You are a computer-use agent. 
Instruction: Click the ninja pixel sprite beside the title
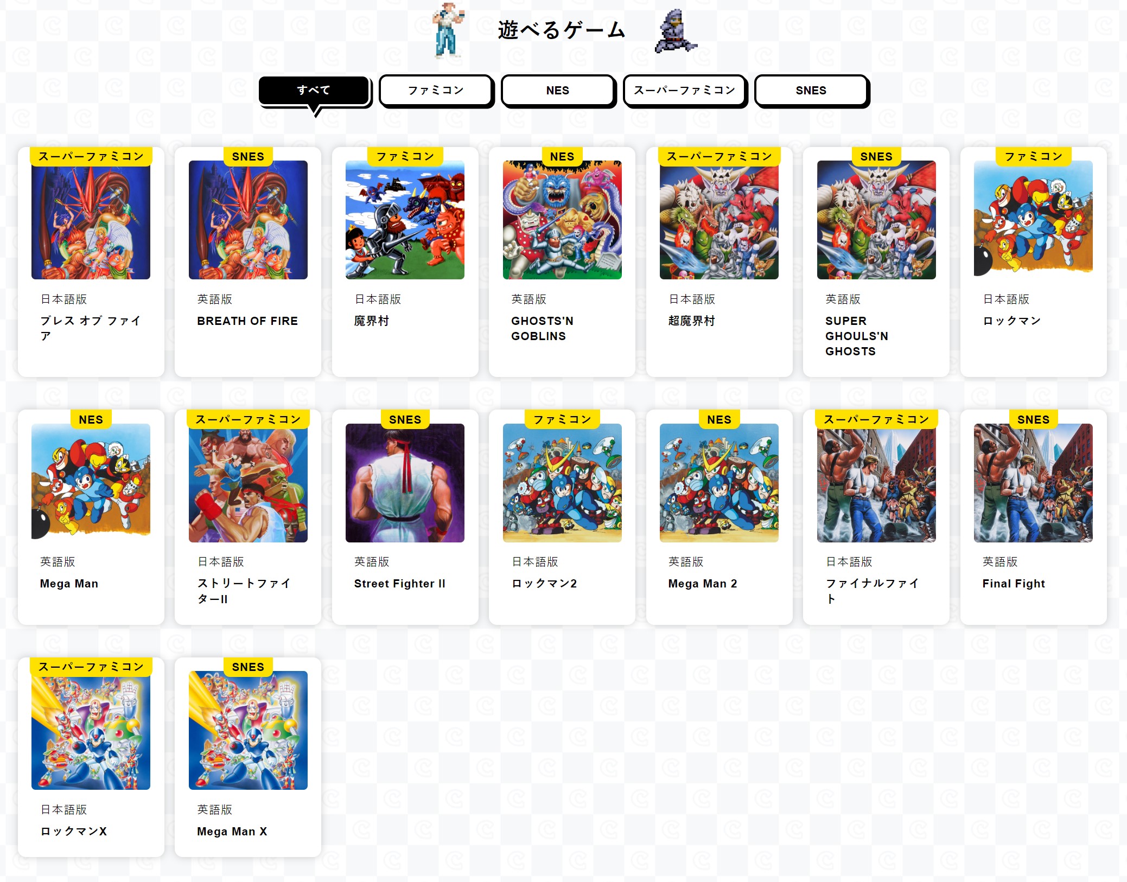674,31
